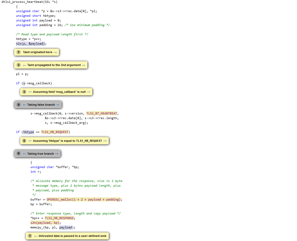
Task: Click 'int r;' declaration
Action: (36, 172)
